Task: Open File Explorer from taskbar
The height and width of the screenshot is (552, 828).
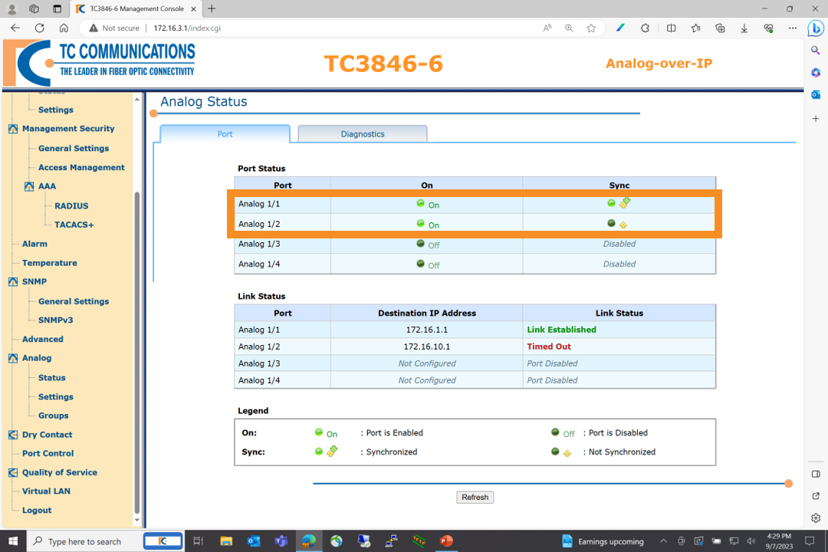Action: point(226,541)
